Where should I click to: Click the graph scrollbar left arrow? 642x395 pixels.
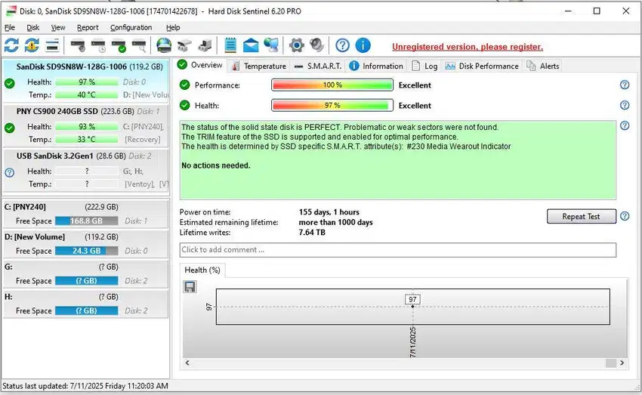click(187, 363)
